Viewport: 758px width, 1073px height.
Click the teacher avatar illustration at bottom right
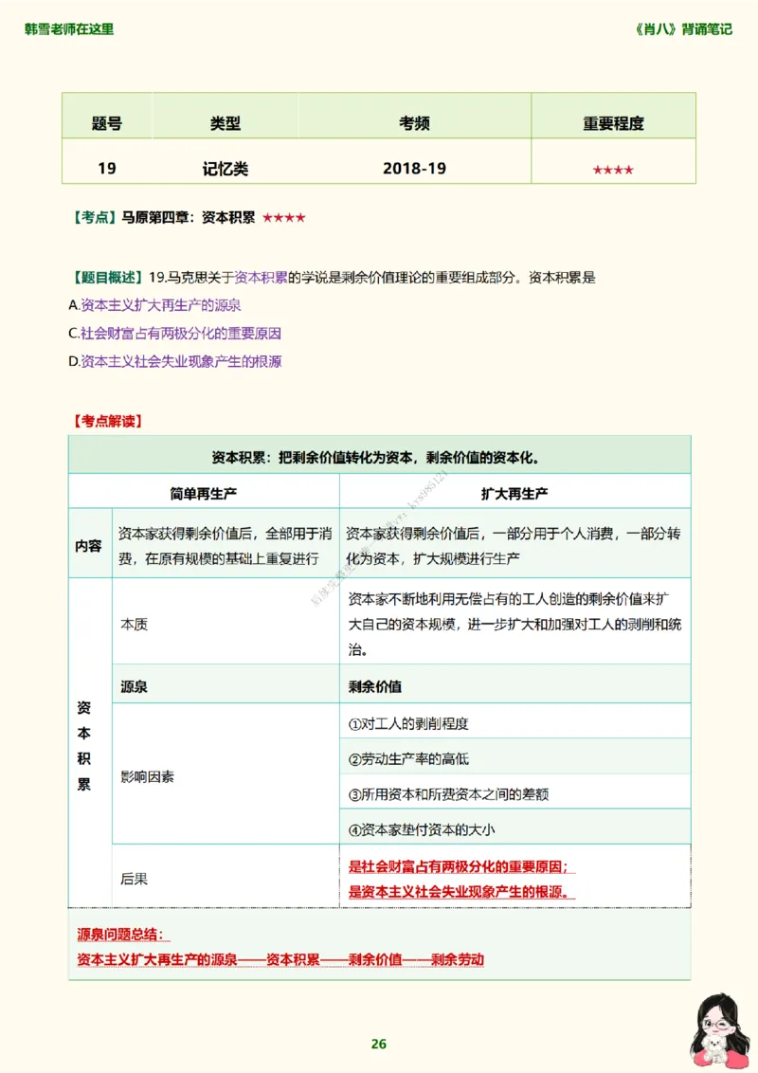point(717,1032)
